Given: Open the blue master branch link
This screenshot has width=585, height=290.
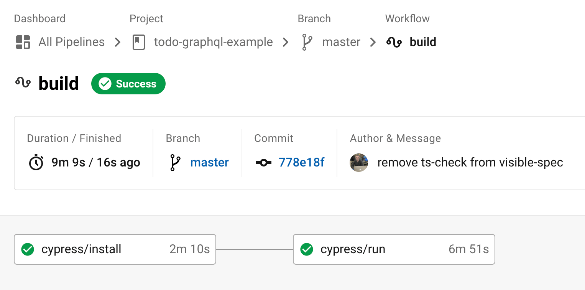Looking at the screenshot, I should point(209,163).
